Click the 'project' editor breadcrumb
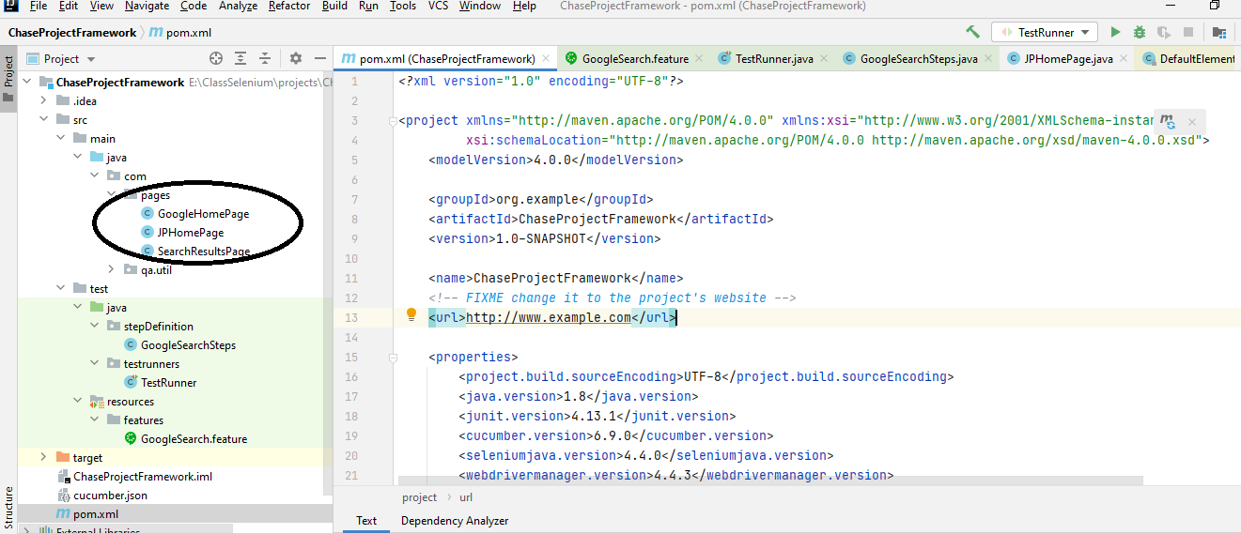 click(419, 497)
